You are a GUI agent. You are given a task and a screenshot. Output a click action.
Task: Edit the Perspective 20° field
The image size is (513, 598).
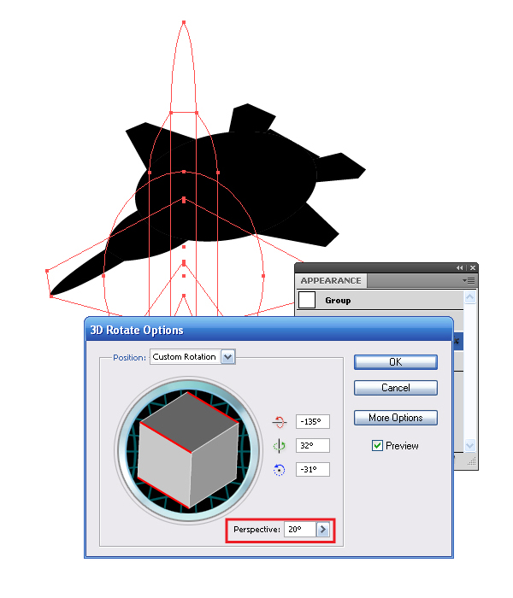(299, 530)
